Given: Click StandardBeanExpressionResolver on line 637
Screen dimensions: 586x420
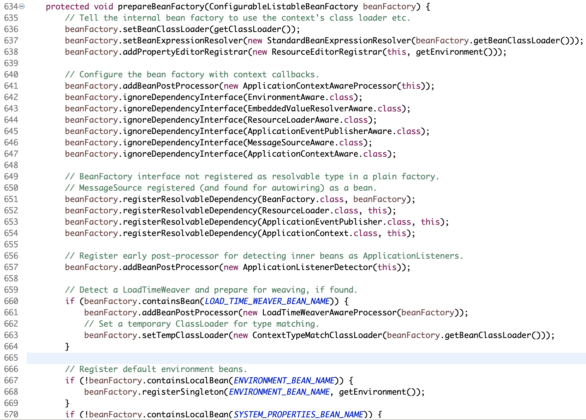Looking at the screenshot, I should point(339,41).
